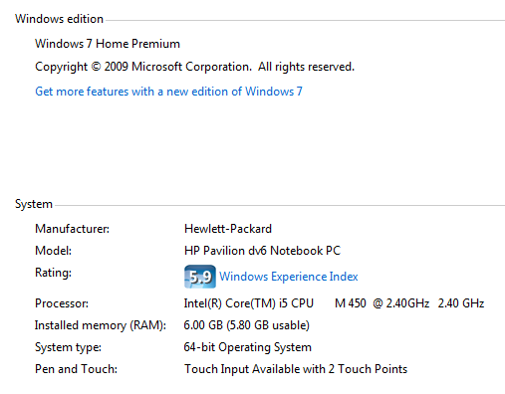Open the Windows Experience Index link
505x394 pixels.
tap(289, 277)
